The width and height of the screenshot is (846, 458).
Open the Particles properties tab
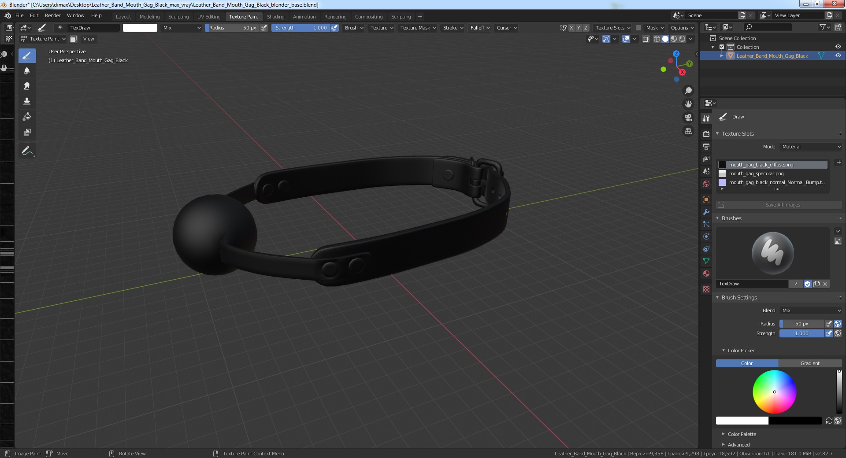(x=706, y=224)
